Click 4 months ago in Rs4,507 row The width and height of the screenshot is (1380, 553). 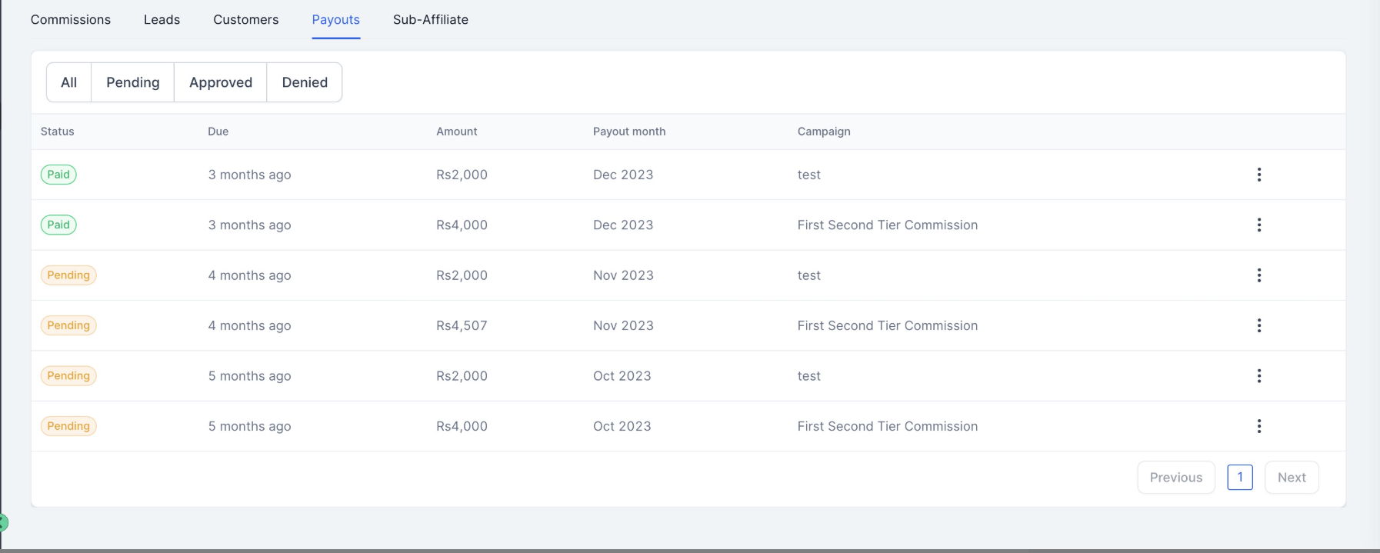pos(250,325)
